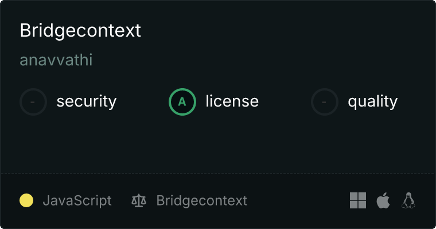Select the security label text
436x229 pixels.
click(86, 102)
